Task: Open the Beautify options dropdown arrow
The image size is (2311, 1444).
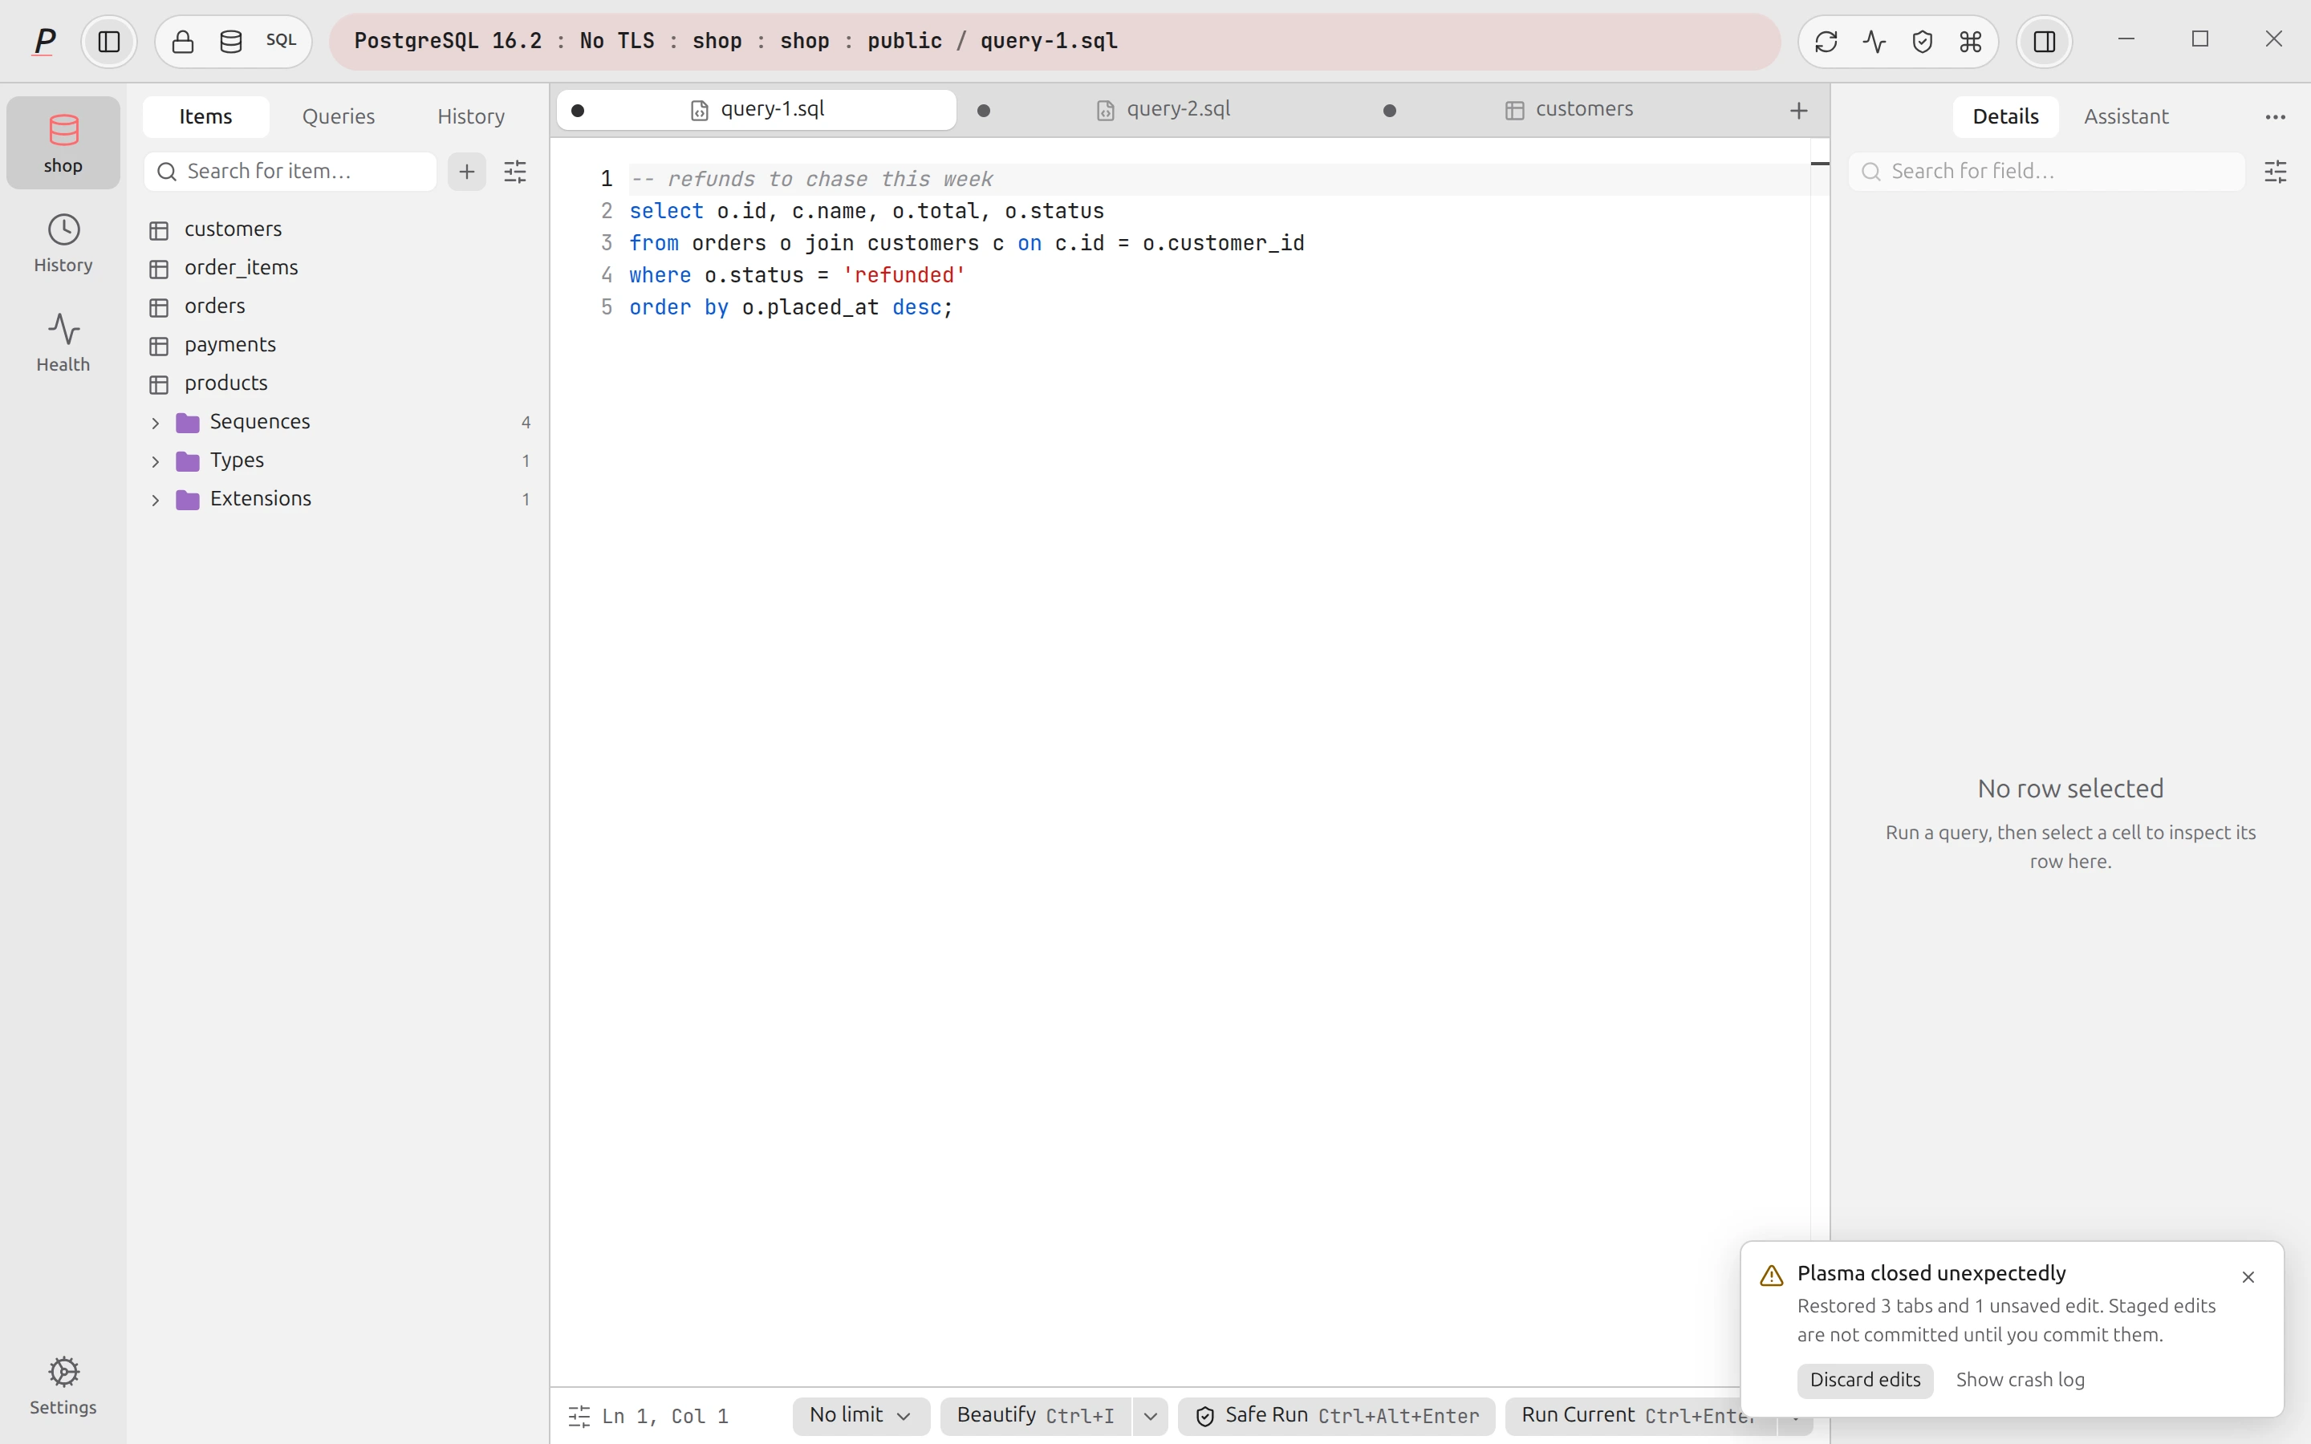Action: click(x=1151, y=1416)
